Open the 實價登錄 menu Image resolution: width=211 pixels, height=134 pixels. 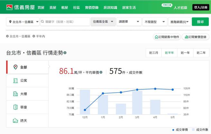coord(92,7)
